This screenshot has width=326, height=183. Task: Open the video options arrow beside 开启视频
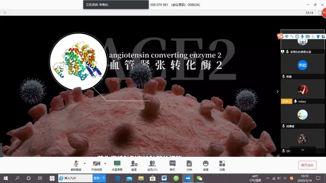click(x=105, y=163)
